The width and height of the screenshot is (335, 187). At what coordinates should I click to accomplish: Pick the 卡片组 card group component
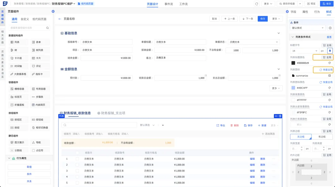tap(19, 58)
